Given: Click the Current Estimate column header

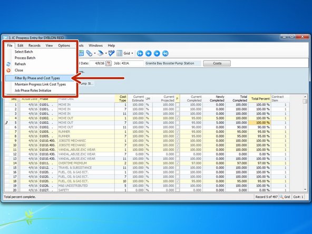Looking at the screenshot, I should coord(136,99).
